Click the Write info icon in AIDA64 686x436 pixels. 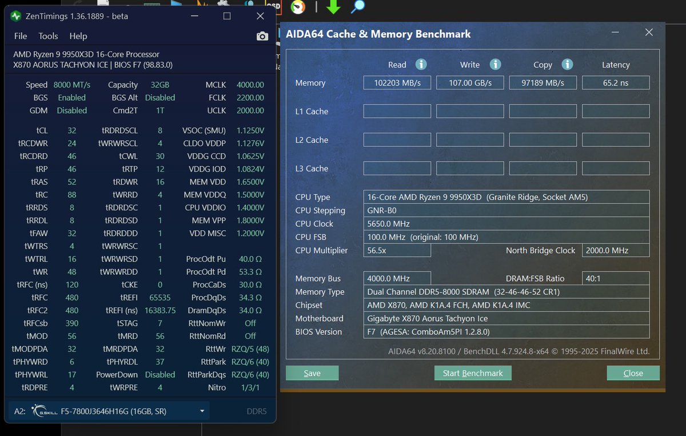coord(496,65)
